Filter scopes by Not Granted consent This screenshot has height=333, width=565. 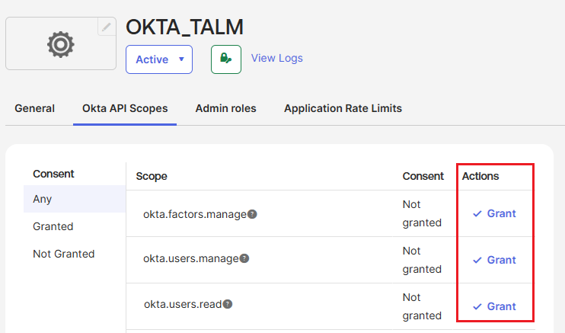point(64,254)
